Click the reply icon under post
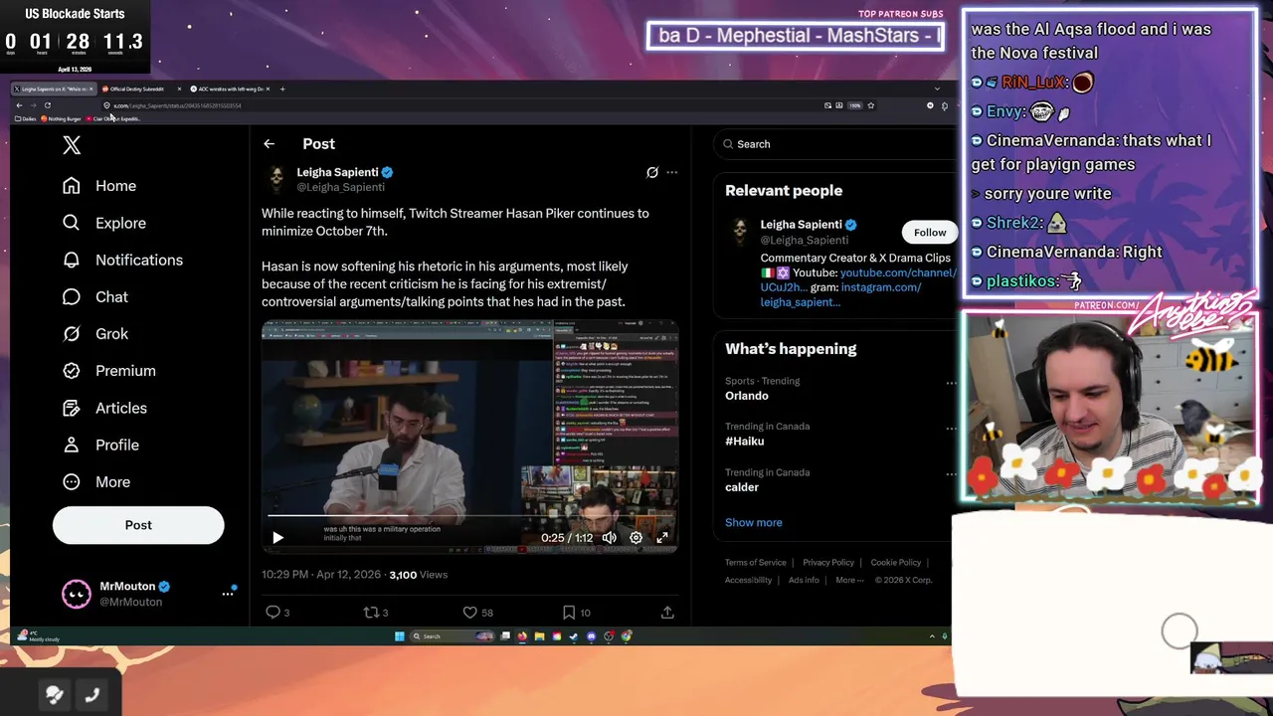1273x716 pixels. 273,613
